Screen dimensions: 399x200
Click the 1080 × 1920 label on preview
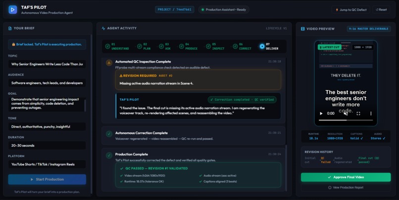(x=362, y=47)
